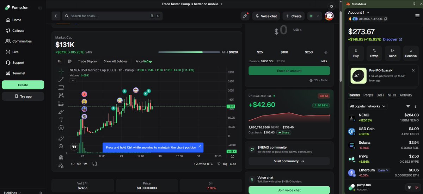The image size is (423, 194).
Task: Switch the USD currency toggle
Action: coord(297,30)
